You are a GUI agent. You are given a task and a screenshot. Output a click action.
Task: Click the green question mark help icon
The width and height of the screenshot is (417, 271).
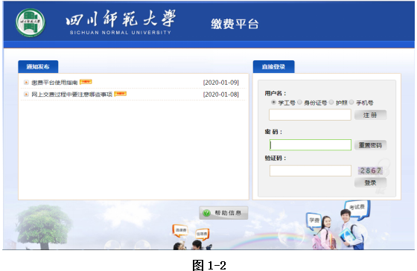[x=206, y=213]
